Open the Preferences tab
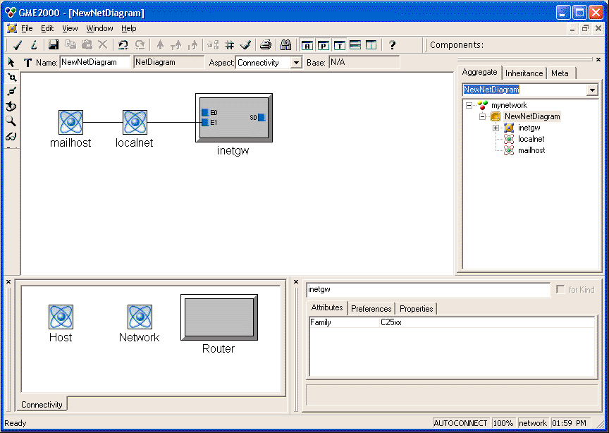The height and width of the screenshot is (433, 609). [371, 309]
